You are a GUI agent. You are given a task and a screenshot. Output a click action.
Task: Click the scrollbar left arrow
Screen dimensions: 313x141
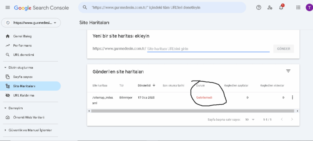pos(89,111)
